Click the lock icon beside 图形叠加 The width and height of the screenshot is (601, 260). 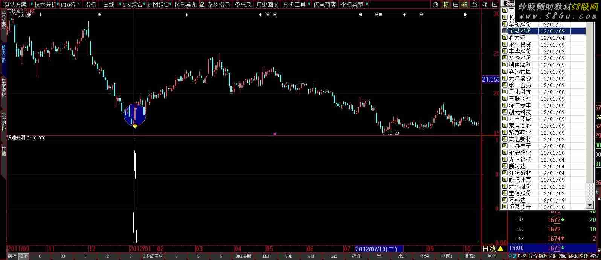[203, 5]
